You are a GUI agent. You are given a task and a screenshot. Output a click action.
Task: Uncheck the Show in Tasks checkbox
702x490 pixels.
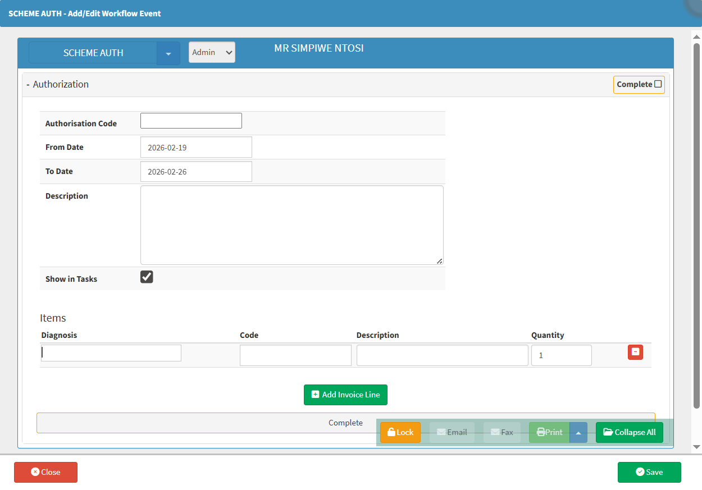147,277
